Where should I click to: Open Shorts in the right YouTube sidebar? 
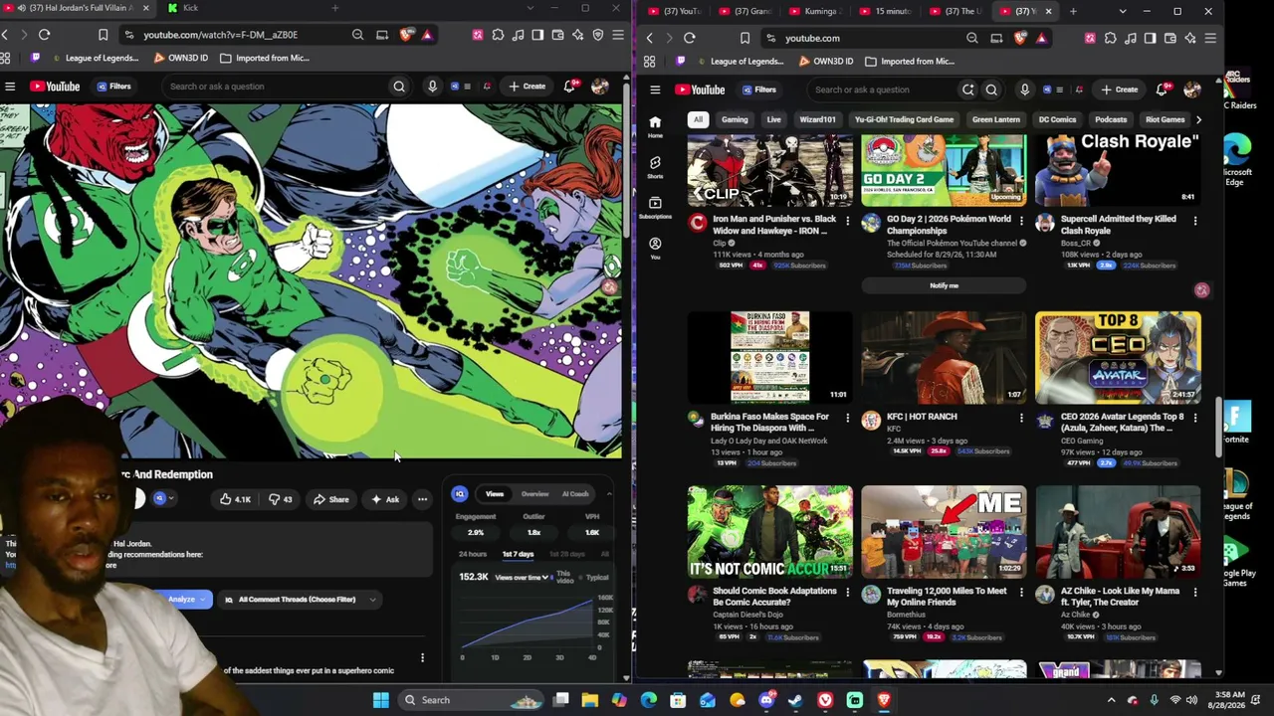[655, 167]
